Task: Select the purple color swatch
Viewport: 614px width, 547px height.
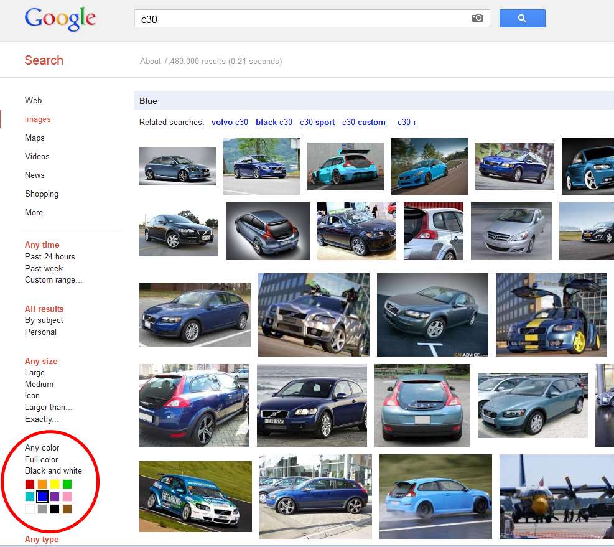Action: (55, 497)
